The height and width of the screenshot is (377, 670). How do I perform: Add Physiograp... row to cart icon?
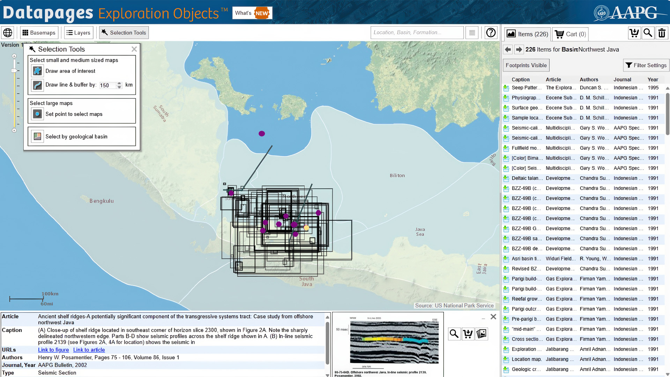tap(506, 98)
